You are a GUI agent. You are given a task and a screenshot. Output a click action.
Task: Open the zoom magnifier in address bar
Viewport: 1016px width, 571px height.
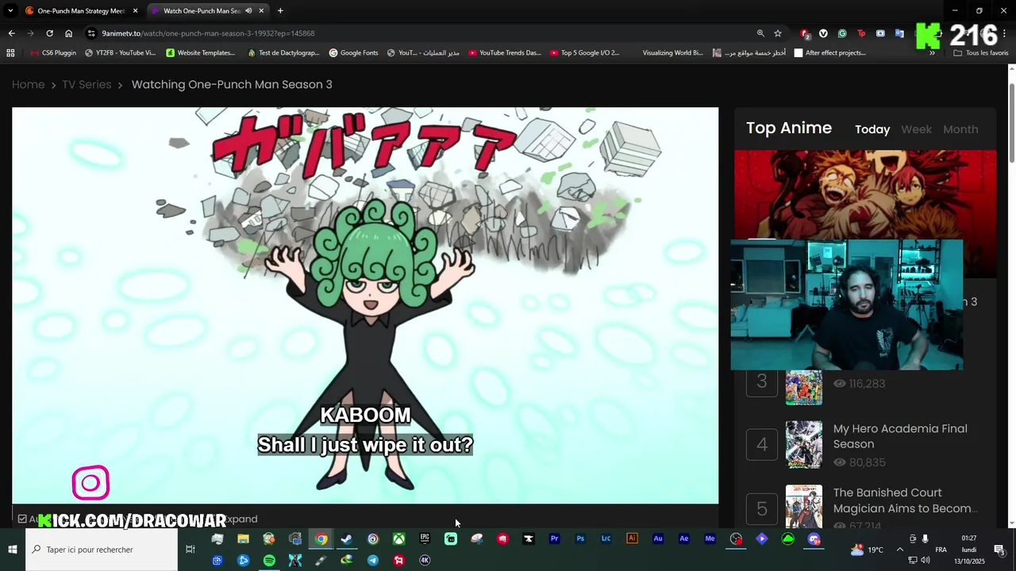(760, 33)
